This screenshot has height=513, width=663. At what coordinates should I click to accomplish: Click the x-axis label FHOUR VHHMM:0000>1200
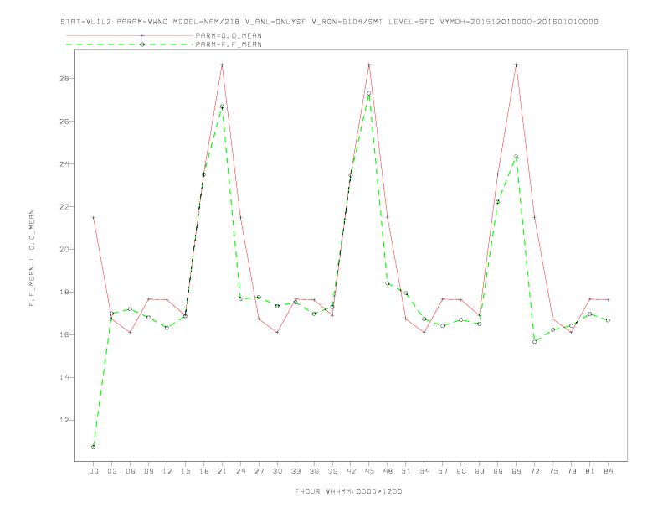[x=348, y=491]
